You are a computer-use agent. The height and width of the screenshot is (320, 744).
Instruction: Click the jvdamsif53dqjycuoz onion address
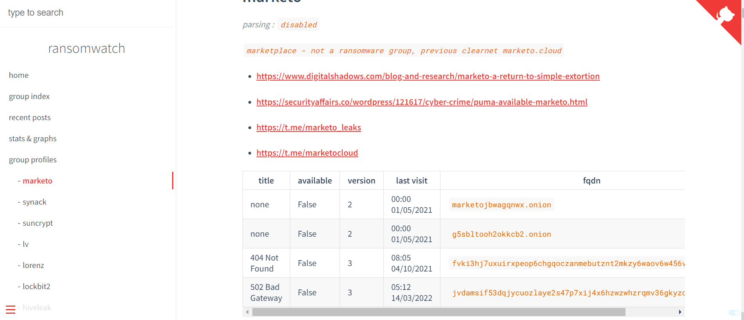[567, 293]
